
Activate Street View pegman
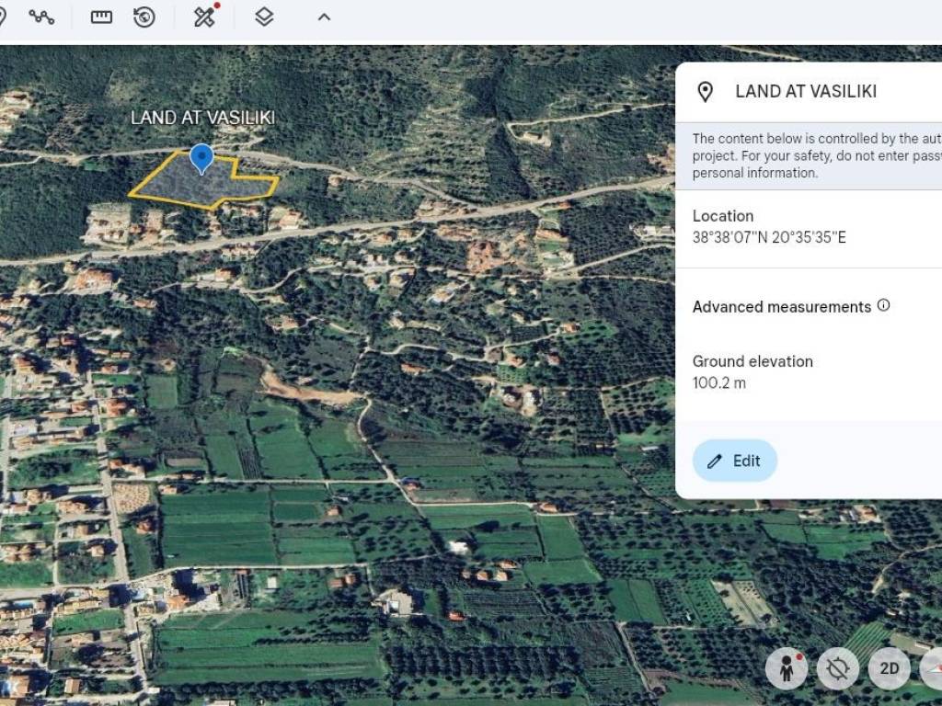pyautogui.click(x=787, y=668)
